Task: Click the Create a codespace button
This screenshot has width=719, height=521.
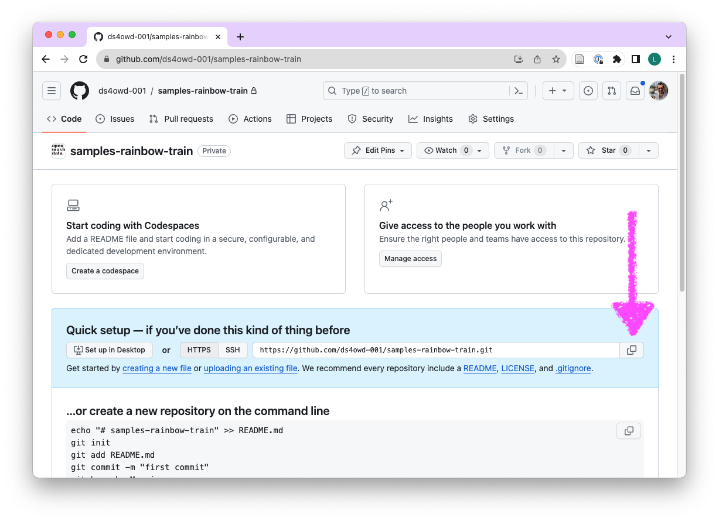Action: (105, 271)
